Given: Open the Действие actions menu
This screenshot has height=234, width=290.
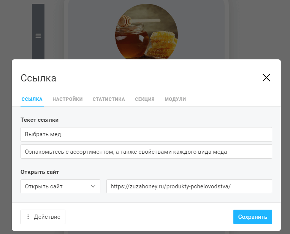Looking at the screenshot, I should coord(43,217).
